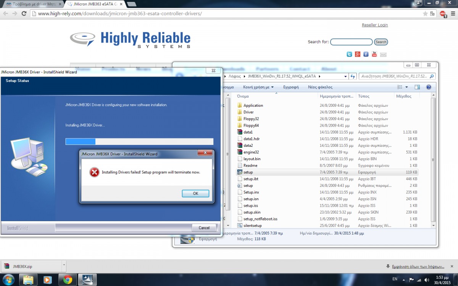Click Cancel in the InstallShield Wizard
Image resolution: width=458 pixels, height=286 pixels.
[204, 228]
